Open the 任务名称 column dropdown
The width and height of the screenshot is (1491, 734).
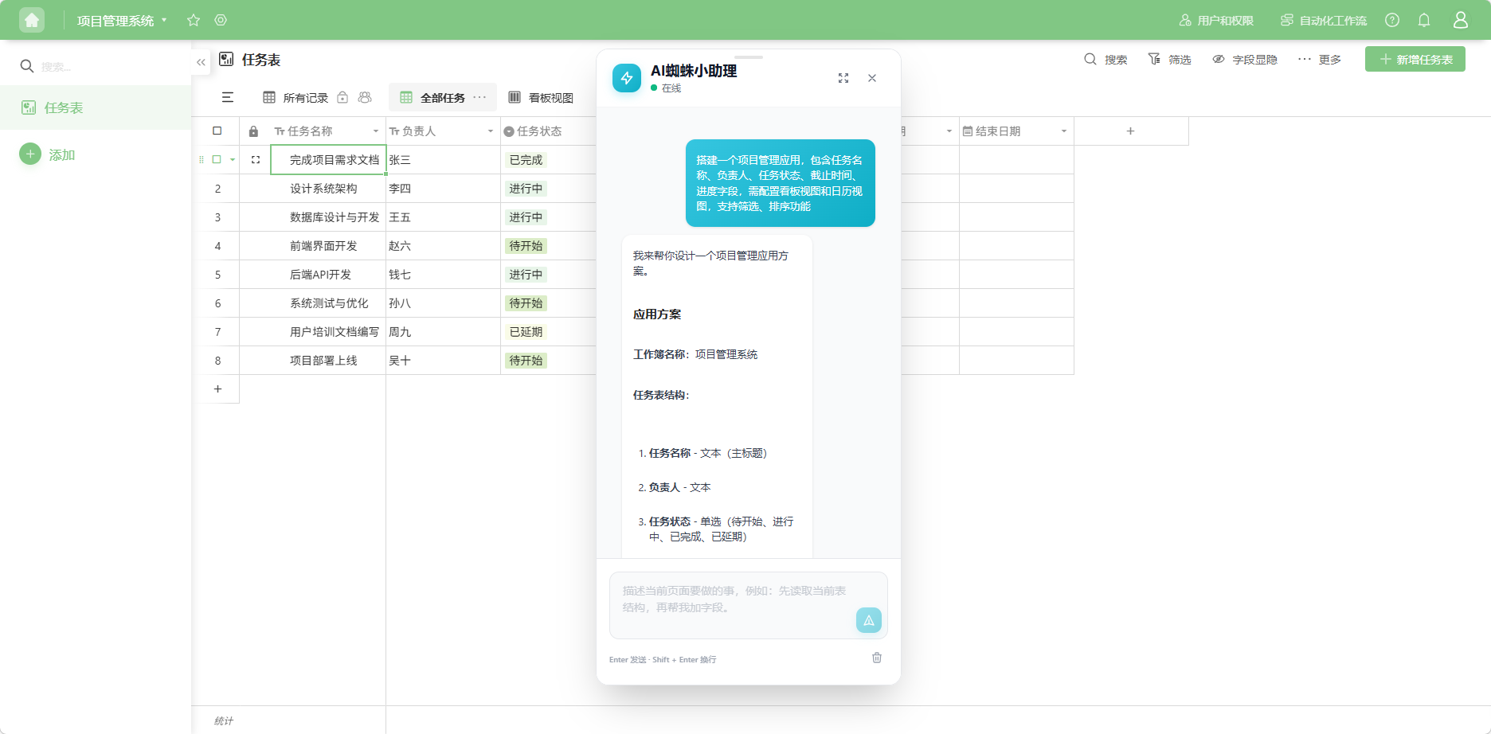374,131
